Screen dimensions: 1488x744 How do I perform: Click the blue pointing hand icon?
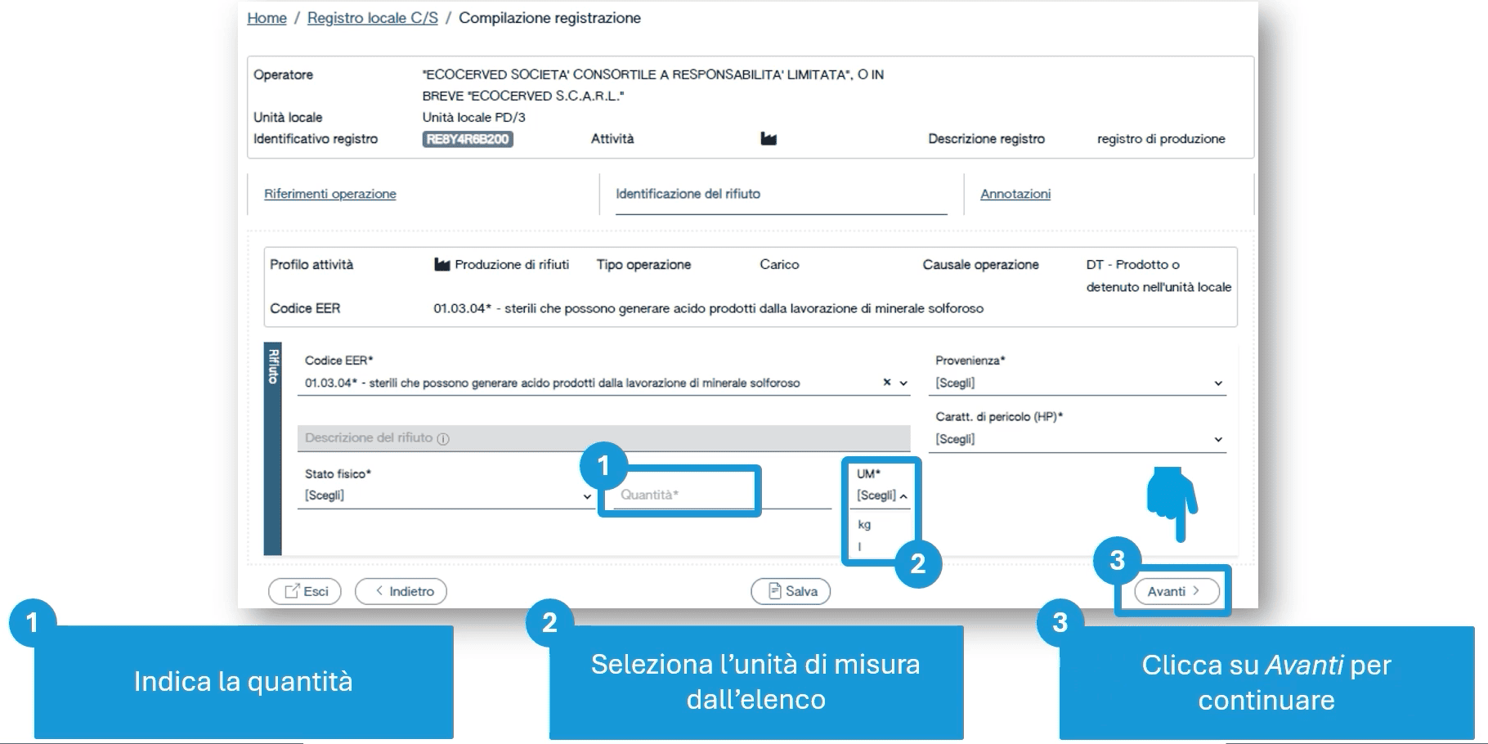click(1172, 502)
